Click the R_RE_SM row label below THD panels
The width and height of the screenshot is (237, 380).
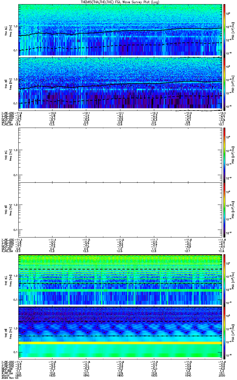7,251
